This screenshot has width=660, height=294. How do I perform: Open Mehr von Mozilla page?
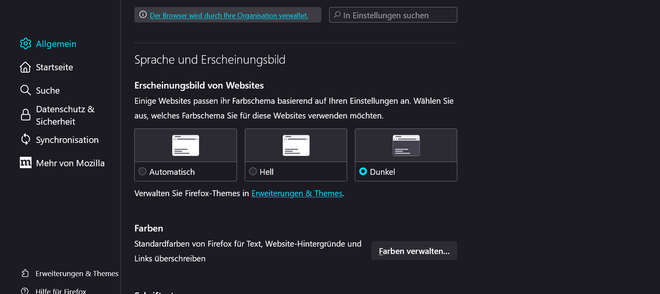point(70,163)
